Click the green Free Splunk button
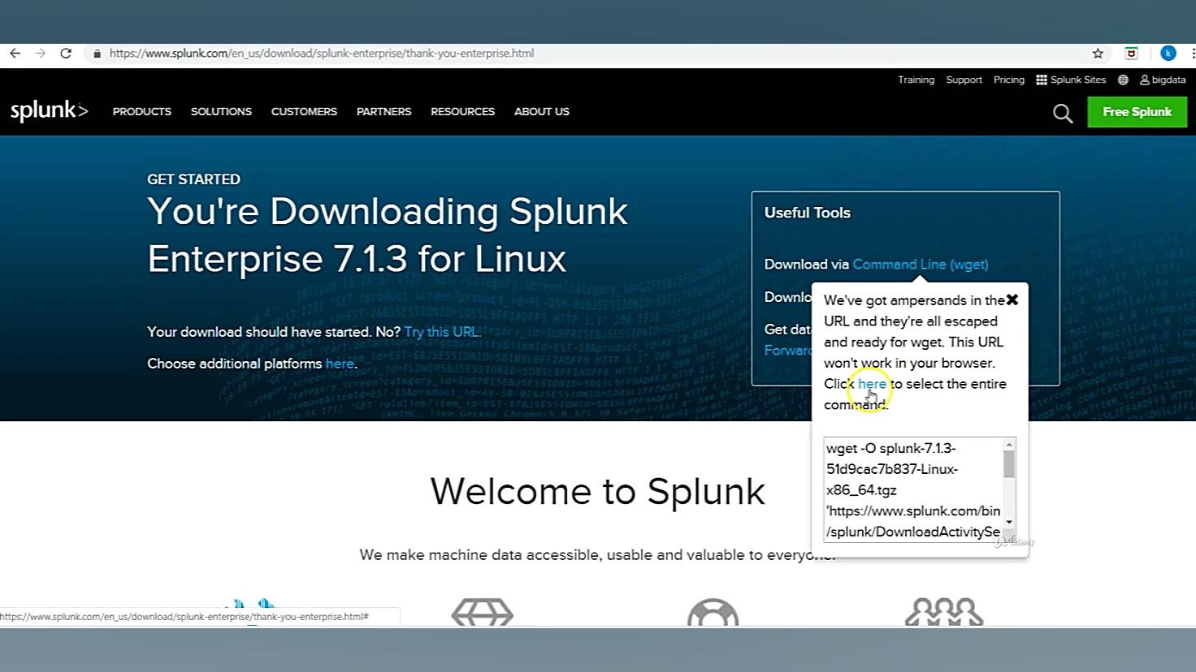 coord(1137,111)
